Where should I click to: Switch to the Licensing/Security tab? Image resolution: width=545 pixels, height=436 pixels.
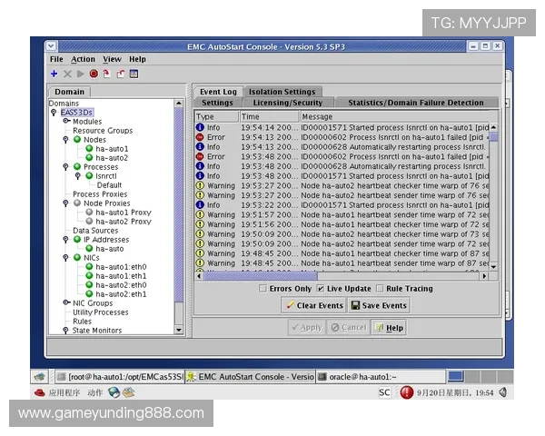pos(288,103)
